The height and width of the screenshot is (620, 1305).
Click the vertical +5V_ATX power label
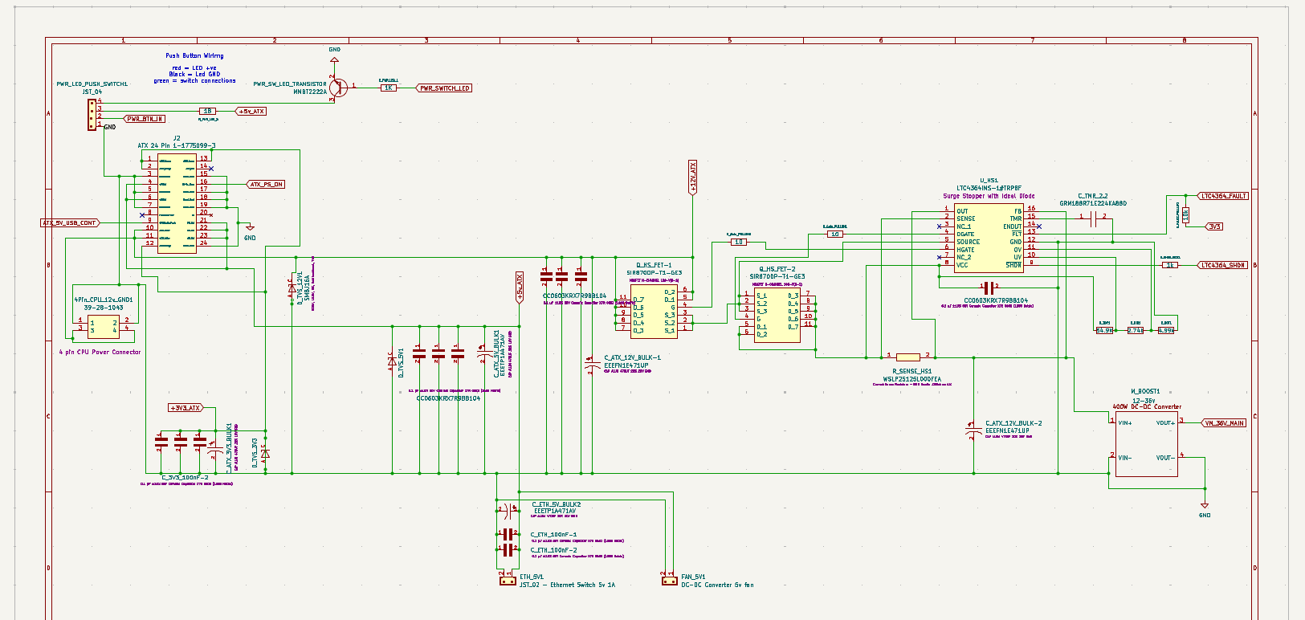point(520,288)
